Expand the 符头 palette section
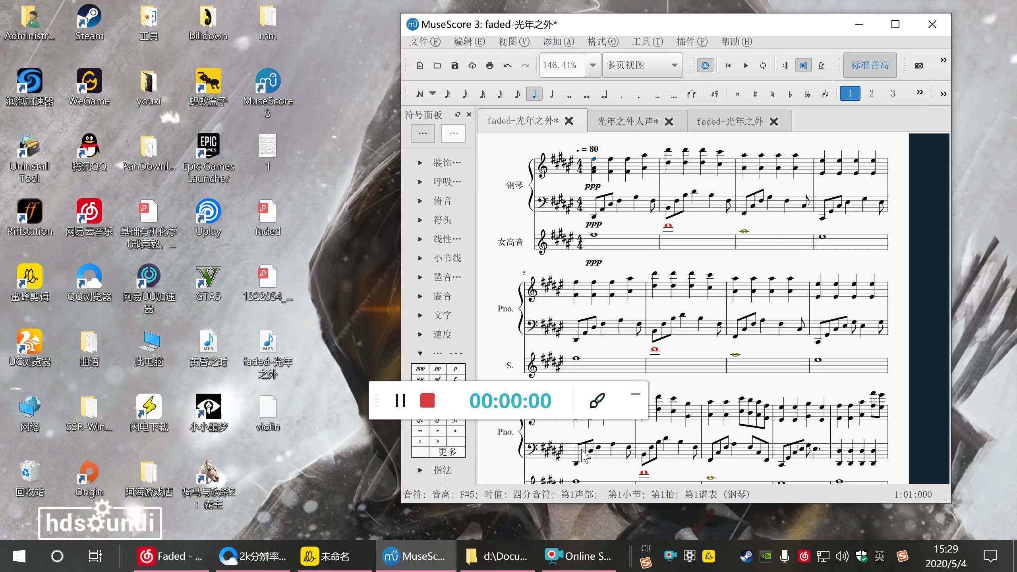 click(420, 220)
